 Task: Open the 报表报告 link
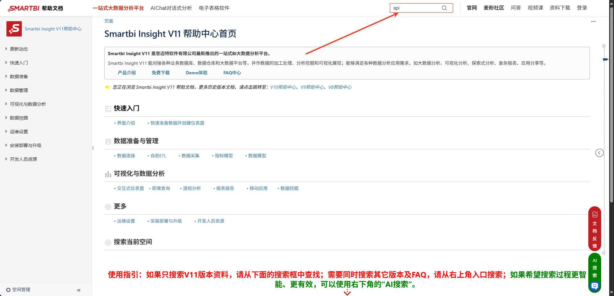point(225,188)
